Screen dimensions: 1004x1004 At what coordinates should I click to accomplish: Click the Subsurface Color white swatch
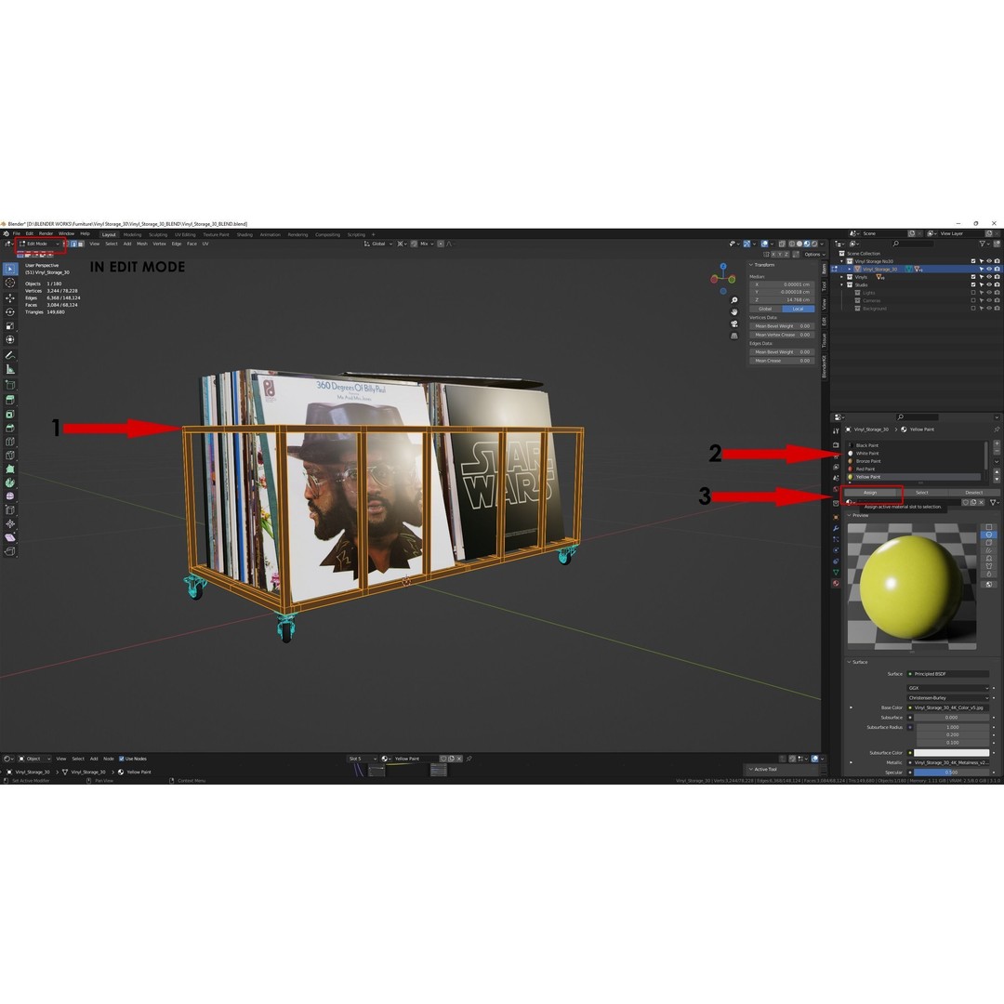click(x=952, y=753)
